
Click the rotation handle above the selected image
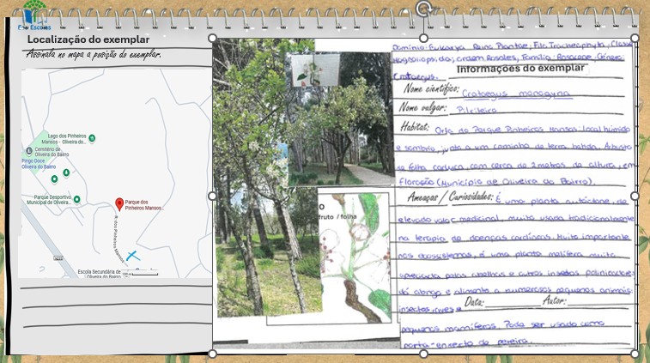coord(423,9)
